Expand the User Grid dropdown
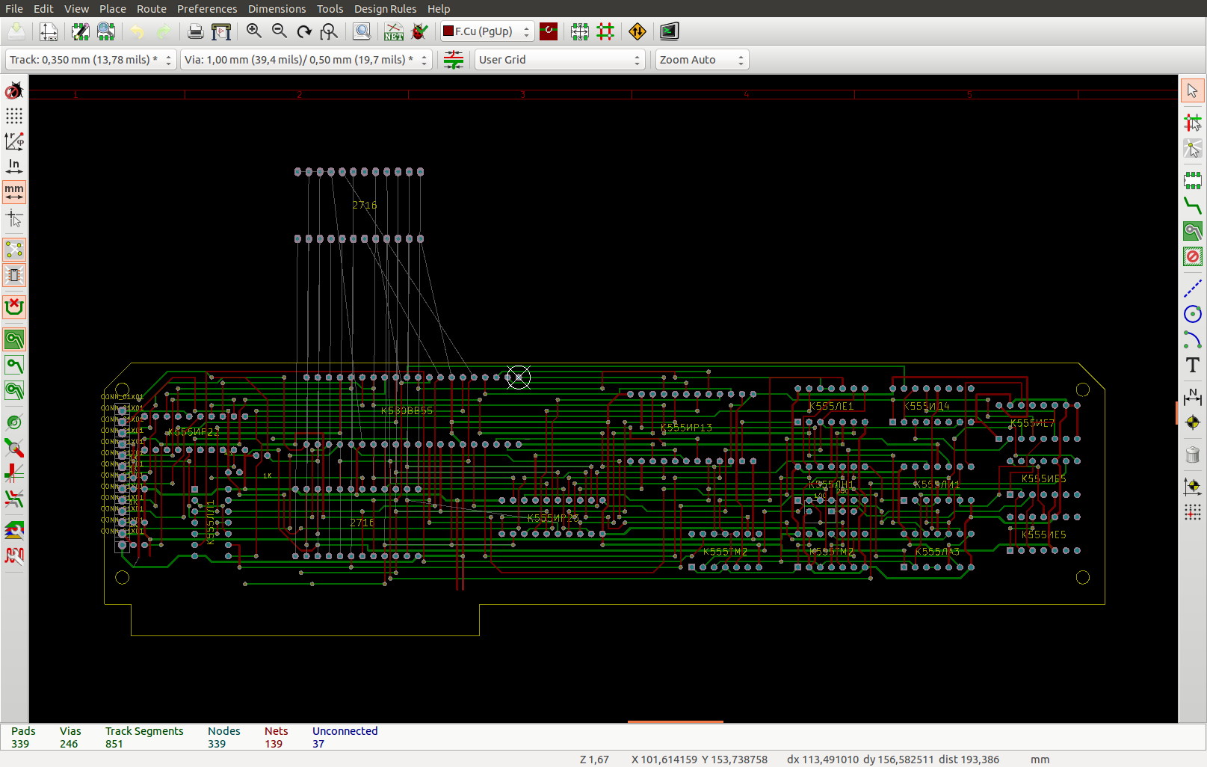1207x767 pixels. tap(559, 60)
